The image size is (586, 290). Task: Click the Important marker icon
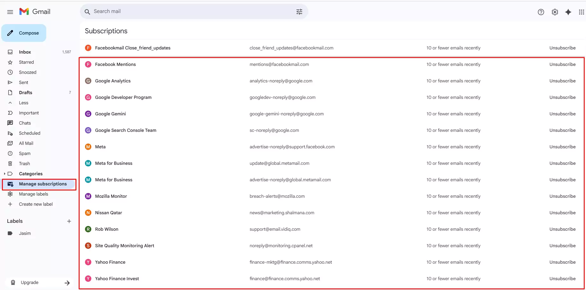(x=10, y=113)
